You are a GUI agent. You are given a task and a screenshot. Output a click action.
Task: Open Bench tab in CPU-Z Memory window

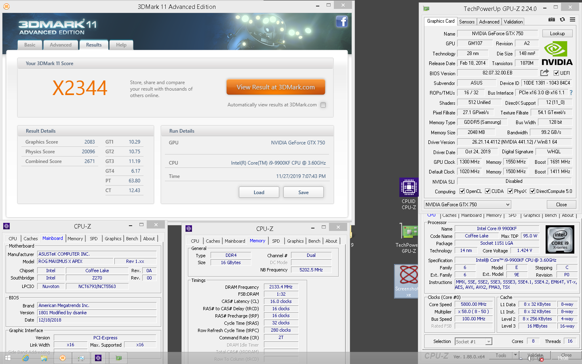pyautogui.click(x=314, y=241)
